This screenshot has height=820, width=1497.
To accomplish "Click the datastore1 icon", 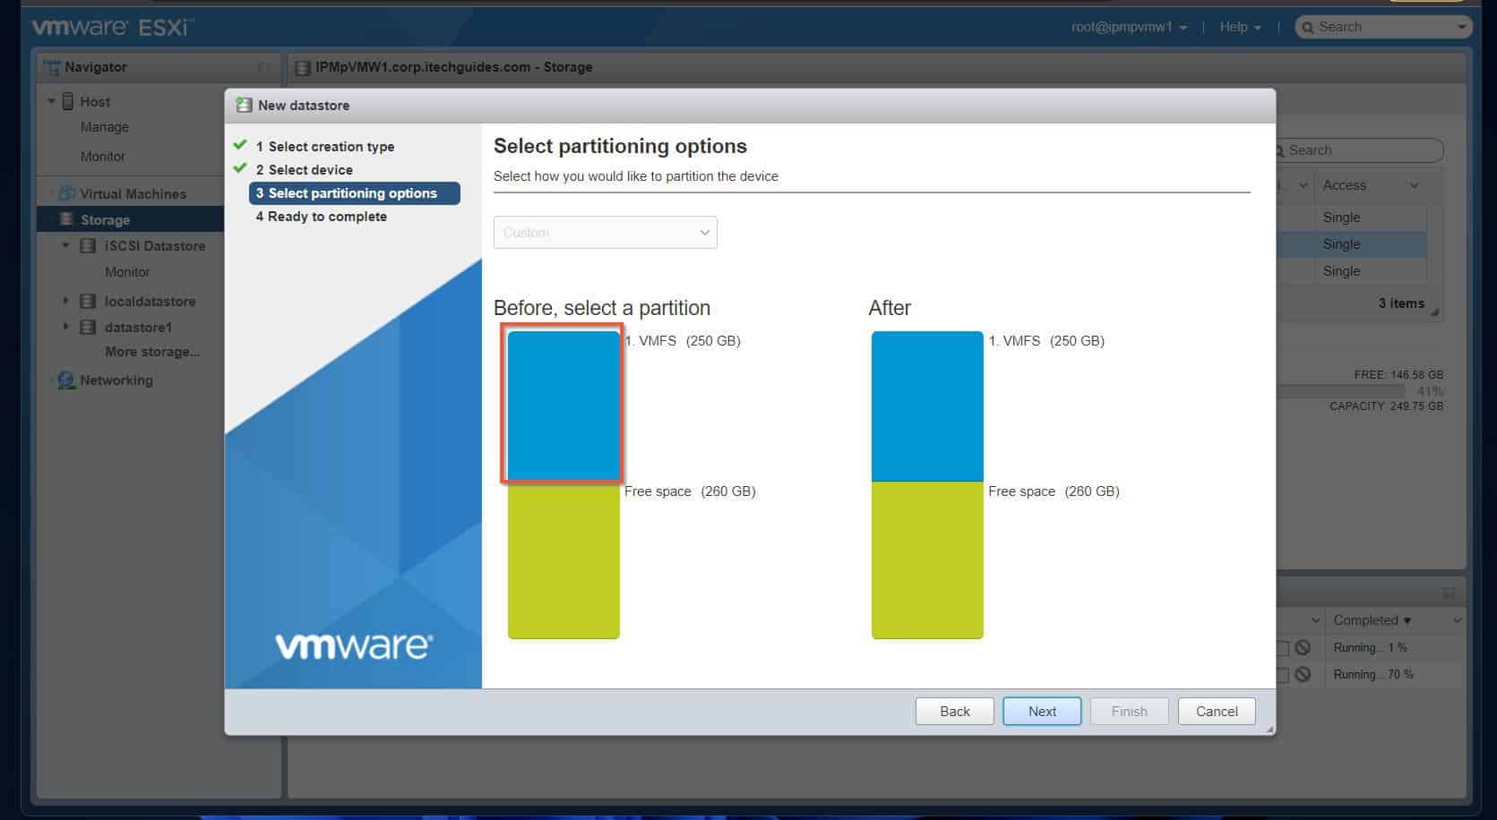I will 87,327.
